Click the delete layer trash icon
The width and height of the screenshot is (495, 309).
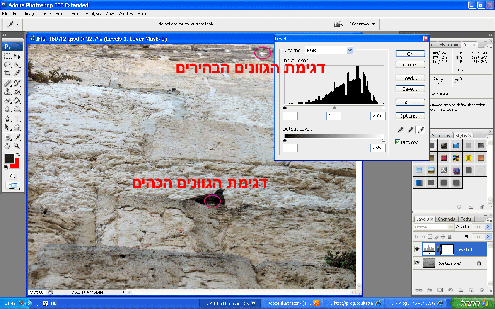482,290
